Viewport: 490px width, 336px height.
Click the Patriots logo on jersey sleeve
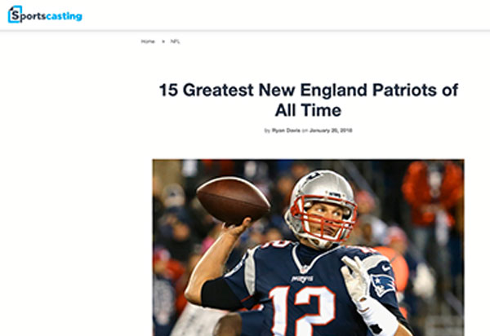383,285
